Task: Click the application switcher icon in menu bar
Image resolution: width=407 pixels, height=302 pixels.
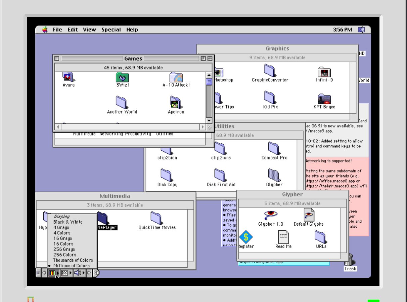Action: (x=362, y=30)
